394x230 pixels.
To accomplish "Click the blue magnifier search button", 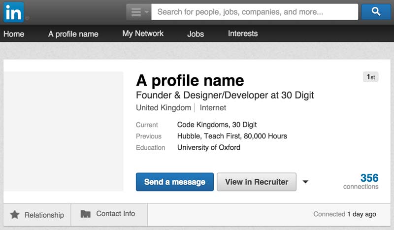I will (376, 11).
